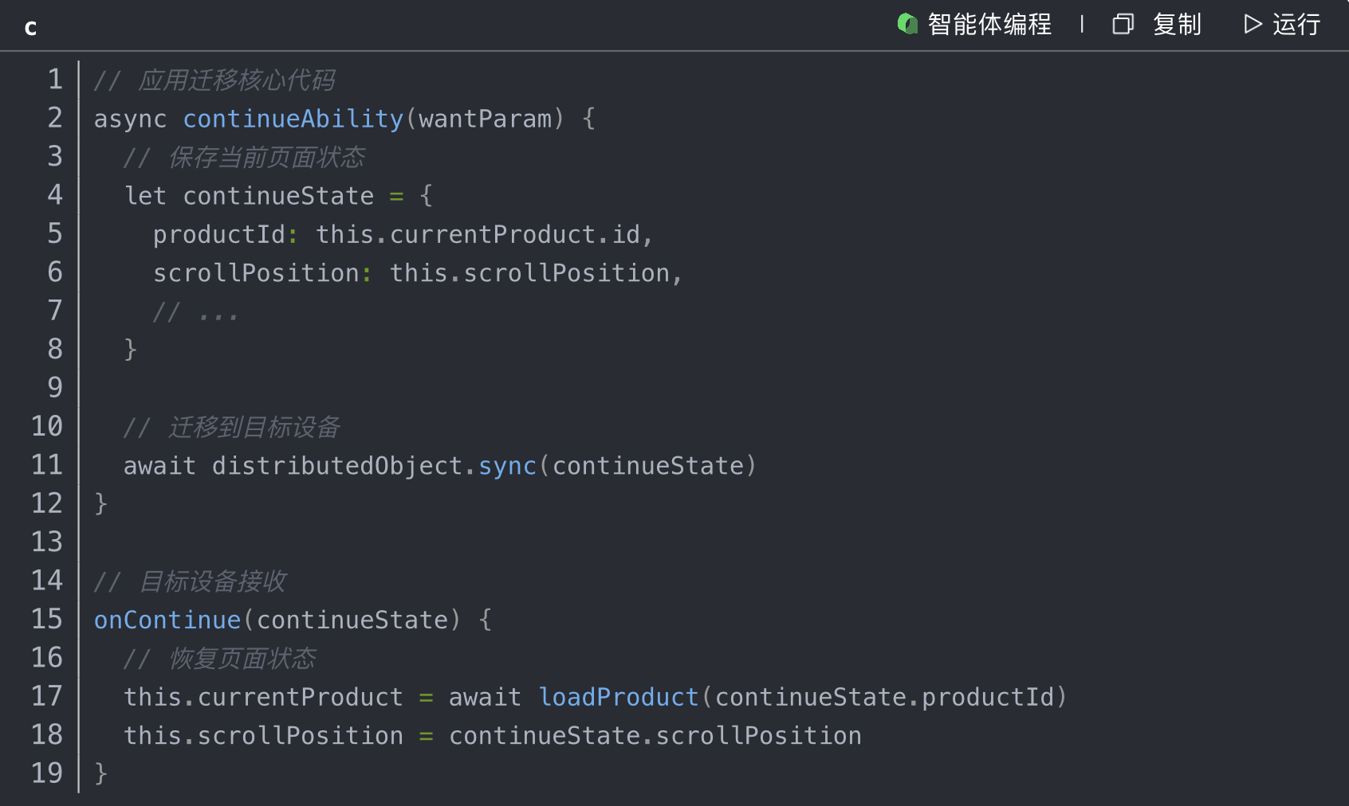This screenshot has height=806, width=1349.
Task: Click line number 19 in the gutter
Action: [47, 773]
